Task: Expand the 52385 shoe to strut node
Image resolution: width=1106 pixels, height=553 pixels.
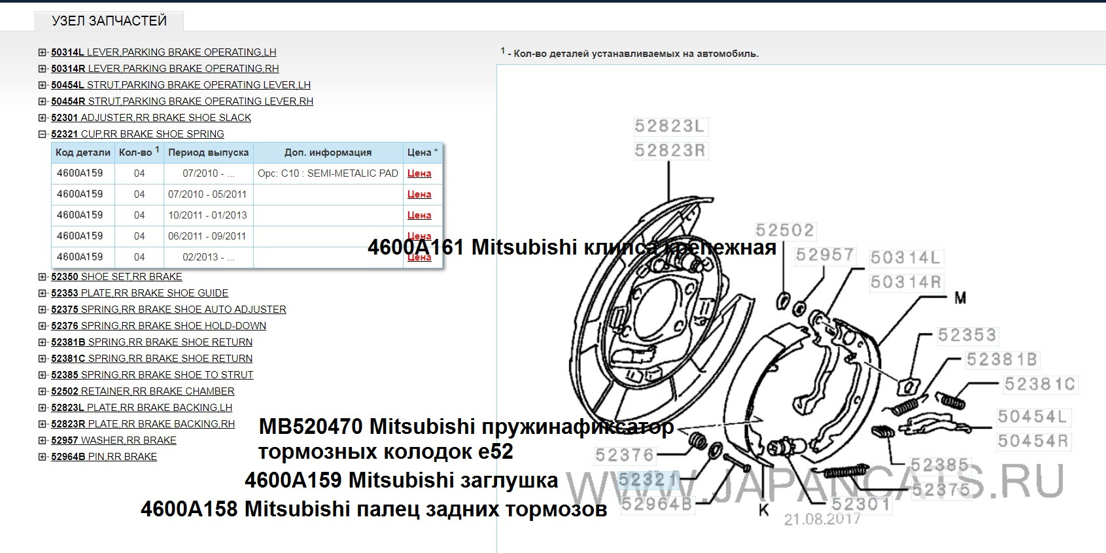Action: pos(43,375)
